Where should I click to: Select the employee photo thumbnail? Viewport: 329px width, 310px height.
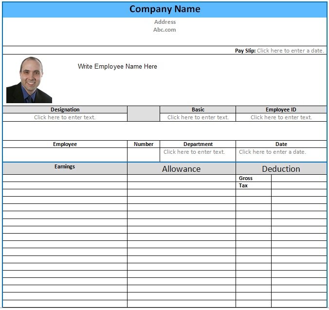click(x=29, y=80)
